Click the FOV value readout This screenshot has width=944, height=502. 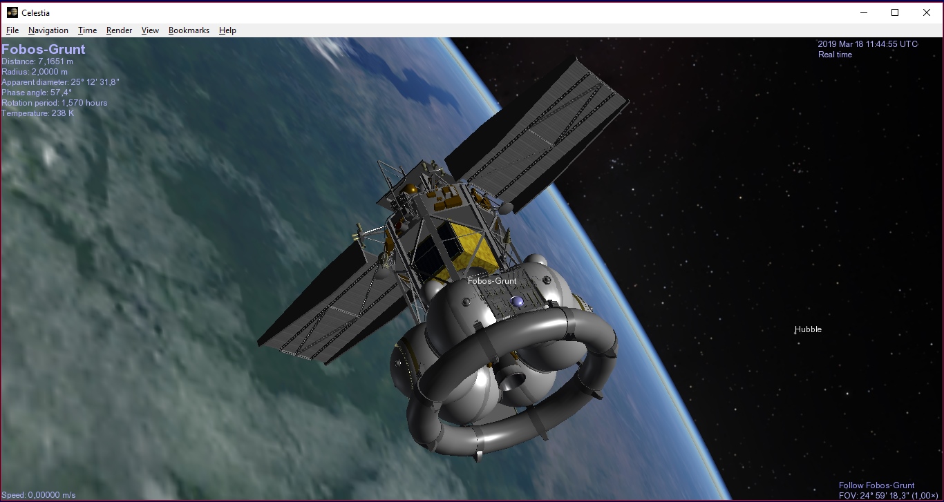(x=888, y=496)
